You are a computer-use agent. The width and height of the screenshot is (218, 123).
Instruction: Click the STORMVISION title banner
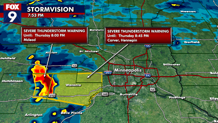[x=50, y=9]
